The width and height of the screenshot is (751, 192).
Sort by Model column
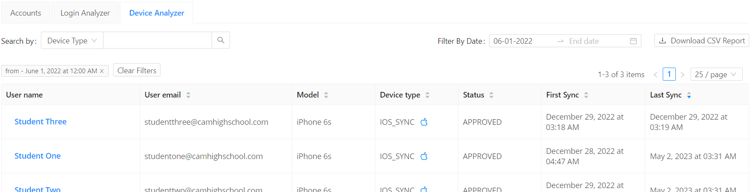326,95
